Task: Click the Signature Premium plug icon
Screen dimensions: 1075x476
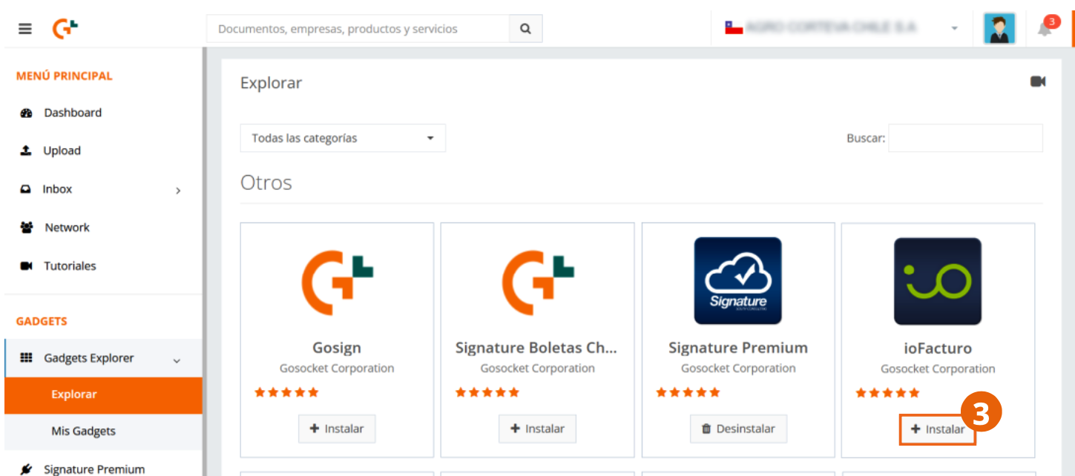Action: click(x=27, y=469)
